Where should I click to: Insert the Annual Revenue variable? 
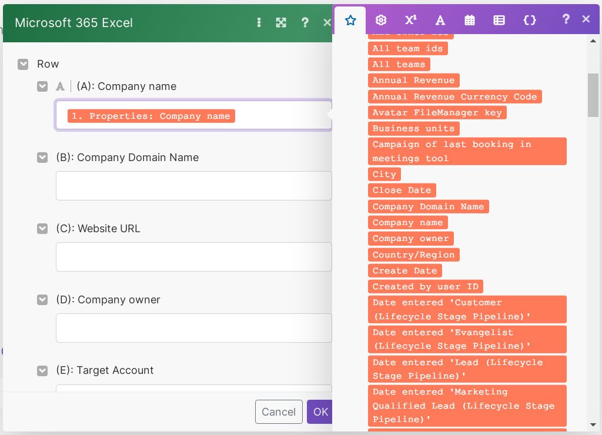click(413, 81)
